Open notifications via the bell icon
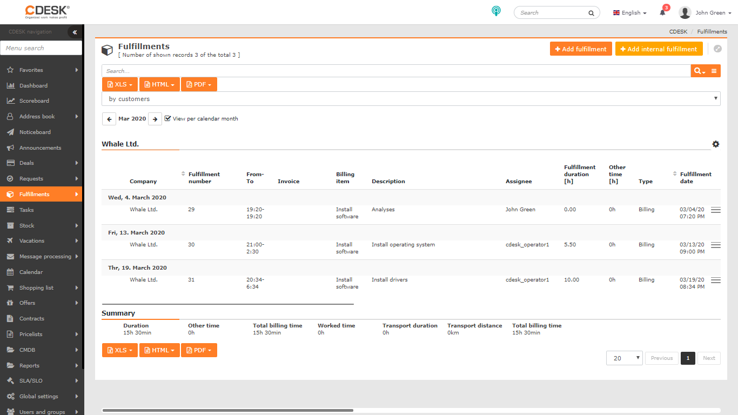Screen dimensions: 738x415 tap(662, 12)
